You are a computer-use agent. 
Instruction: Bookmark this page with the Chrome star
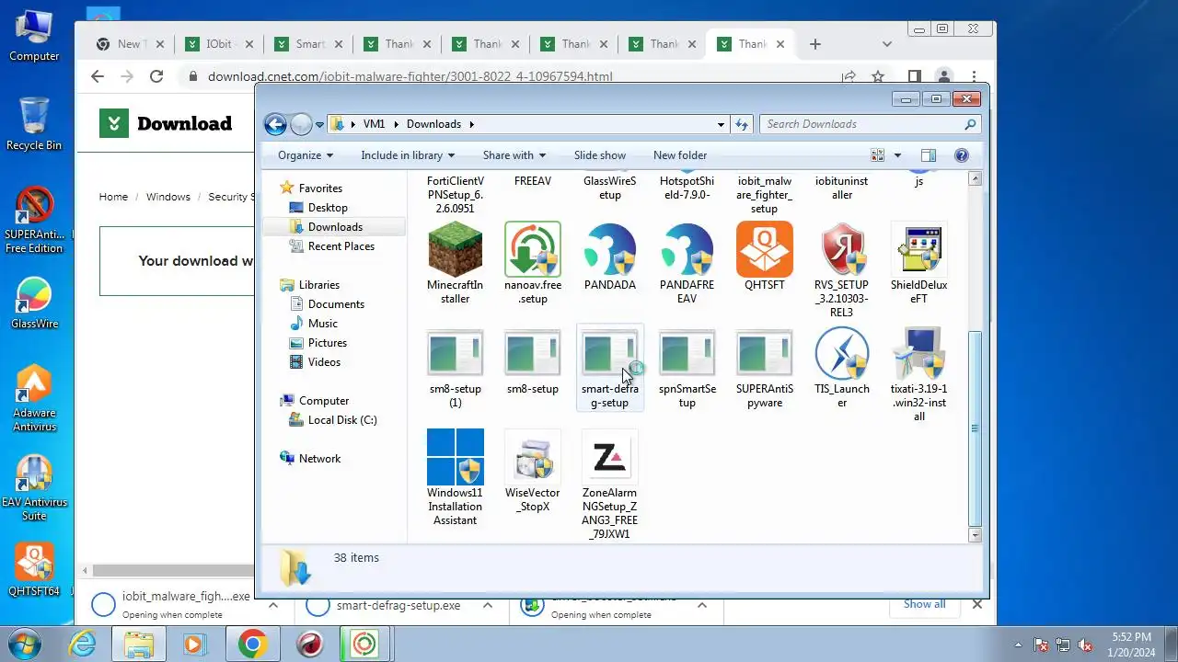pos(878,76)
